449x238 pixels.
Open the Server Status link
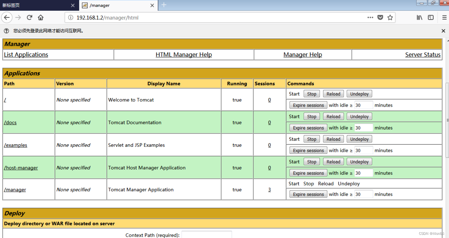[423, 55]
